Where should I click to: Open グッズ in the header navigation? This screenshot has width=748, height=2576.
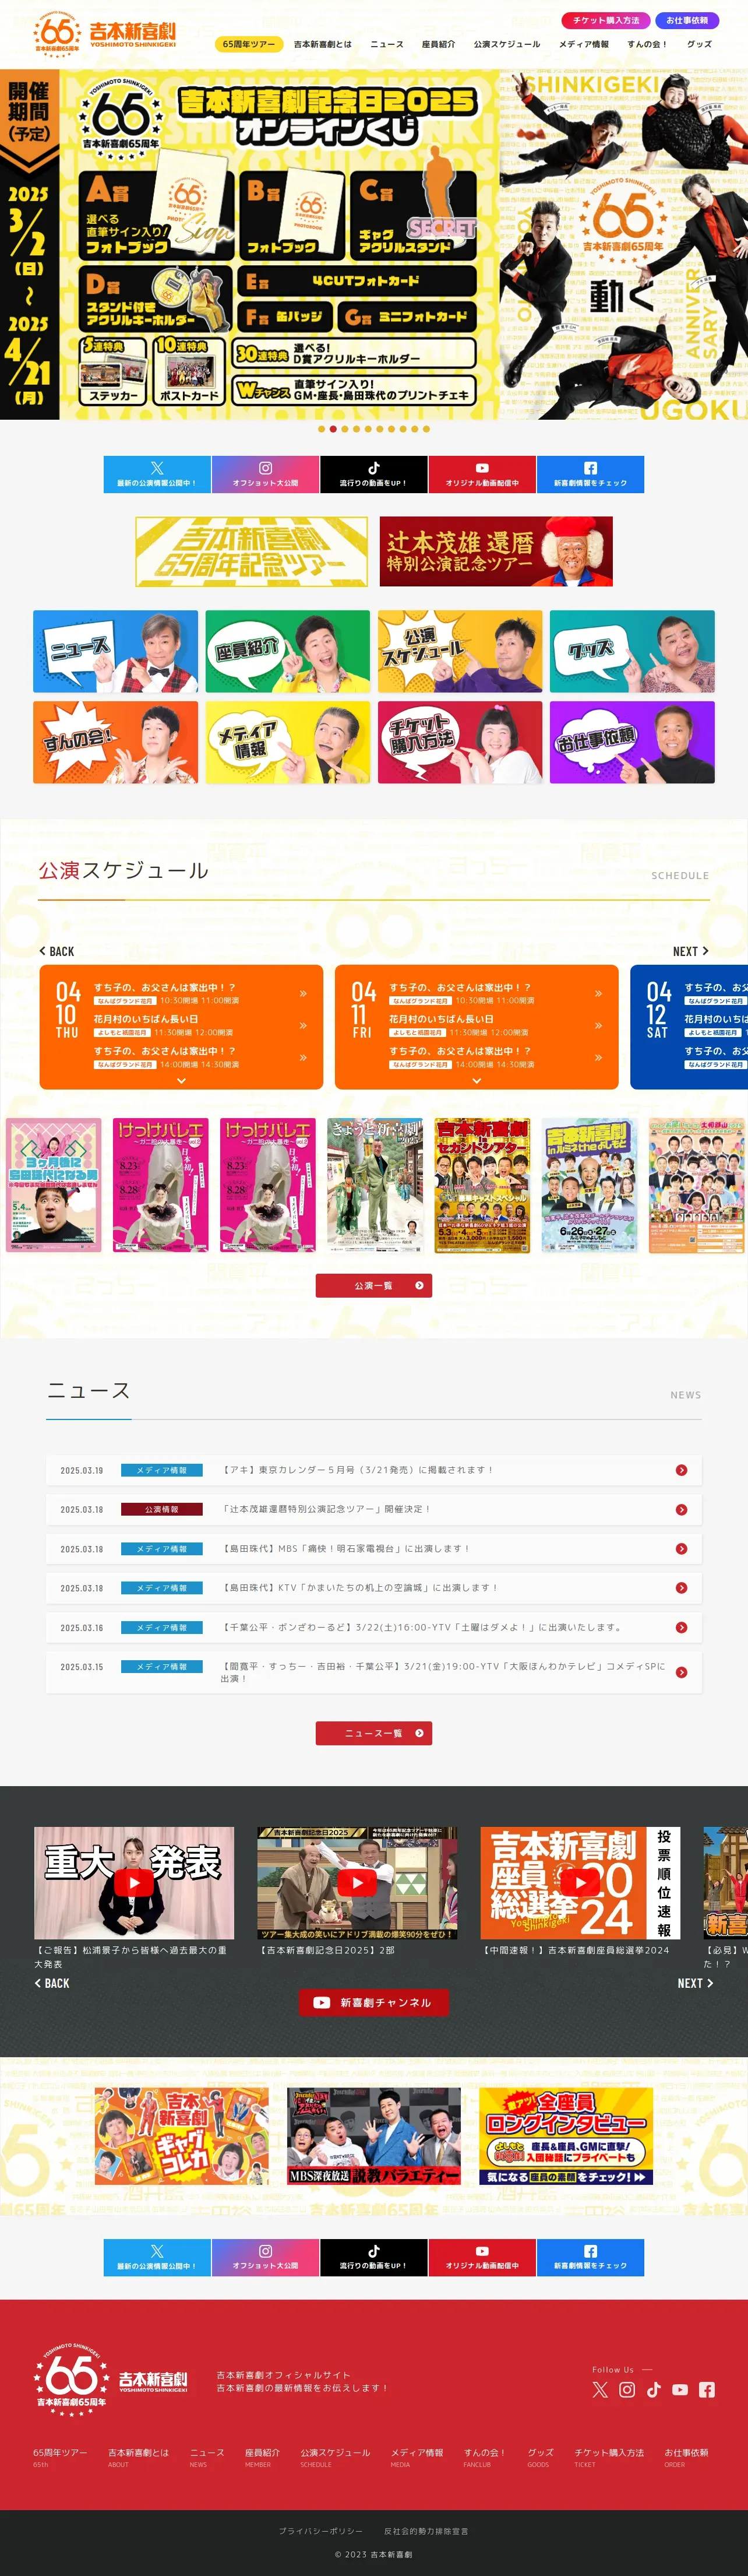click(699, 44)
